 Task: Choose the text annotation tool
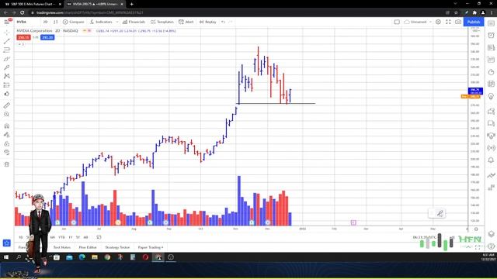pyautogui.click(x=7, y=67)
